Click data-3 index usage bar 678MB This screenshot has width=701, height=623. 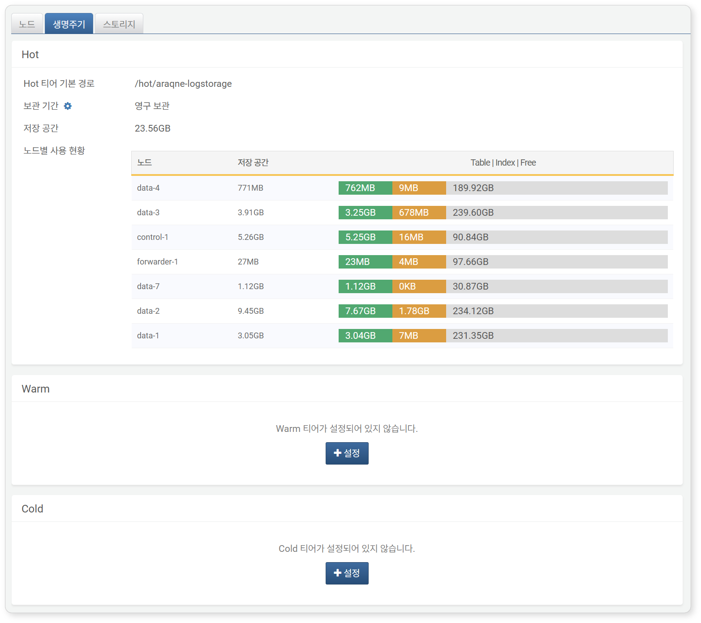click(x=419, y=213)
